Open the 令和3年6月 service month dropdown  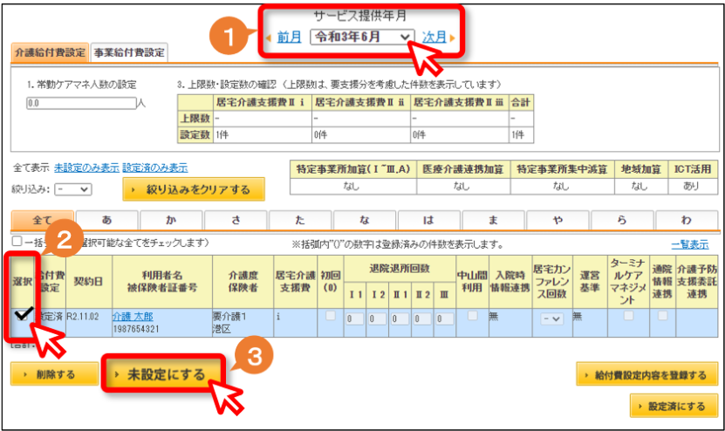click(x=362, y=37)
